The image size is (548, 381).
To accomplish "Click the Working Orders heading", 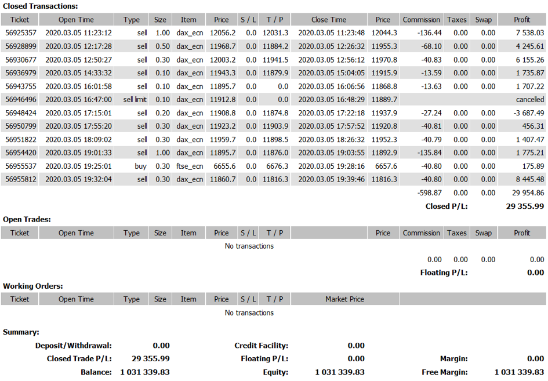I will (33, 286).
